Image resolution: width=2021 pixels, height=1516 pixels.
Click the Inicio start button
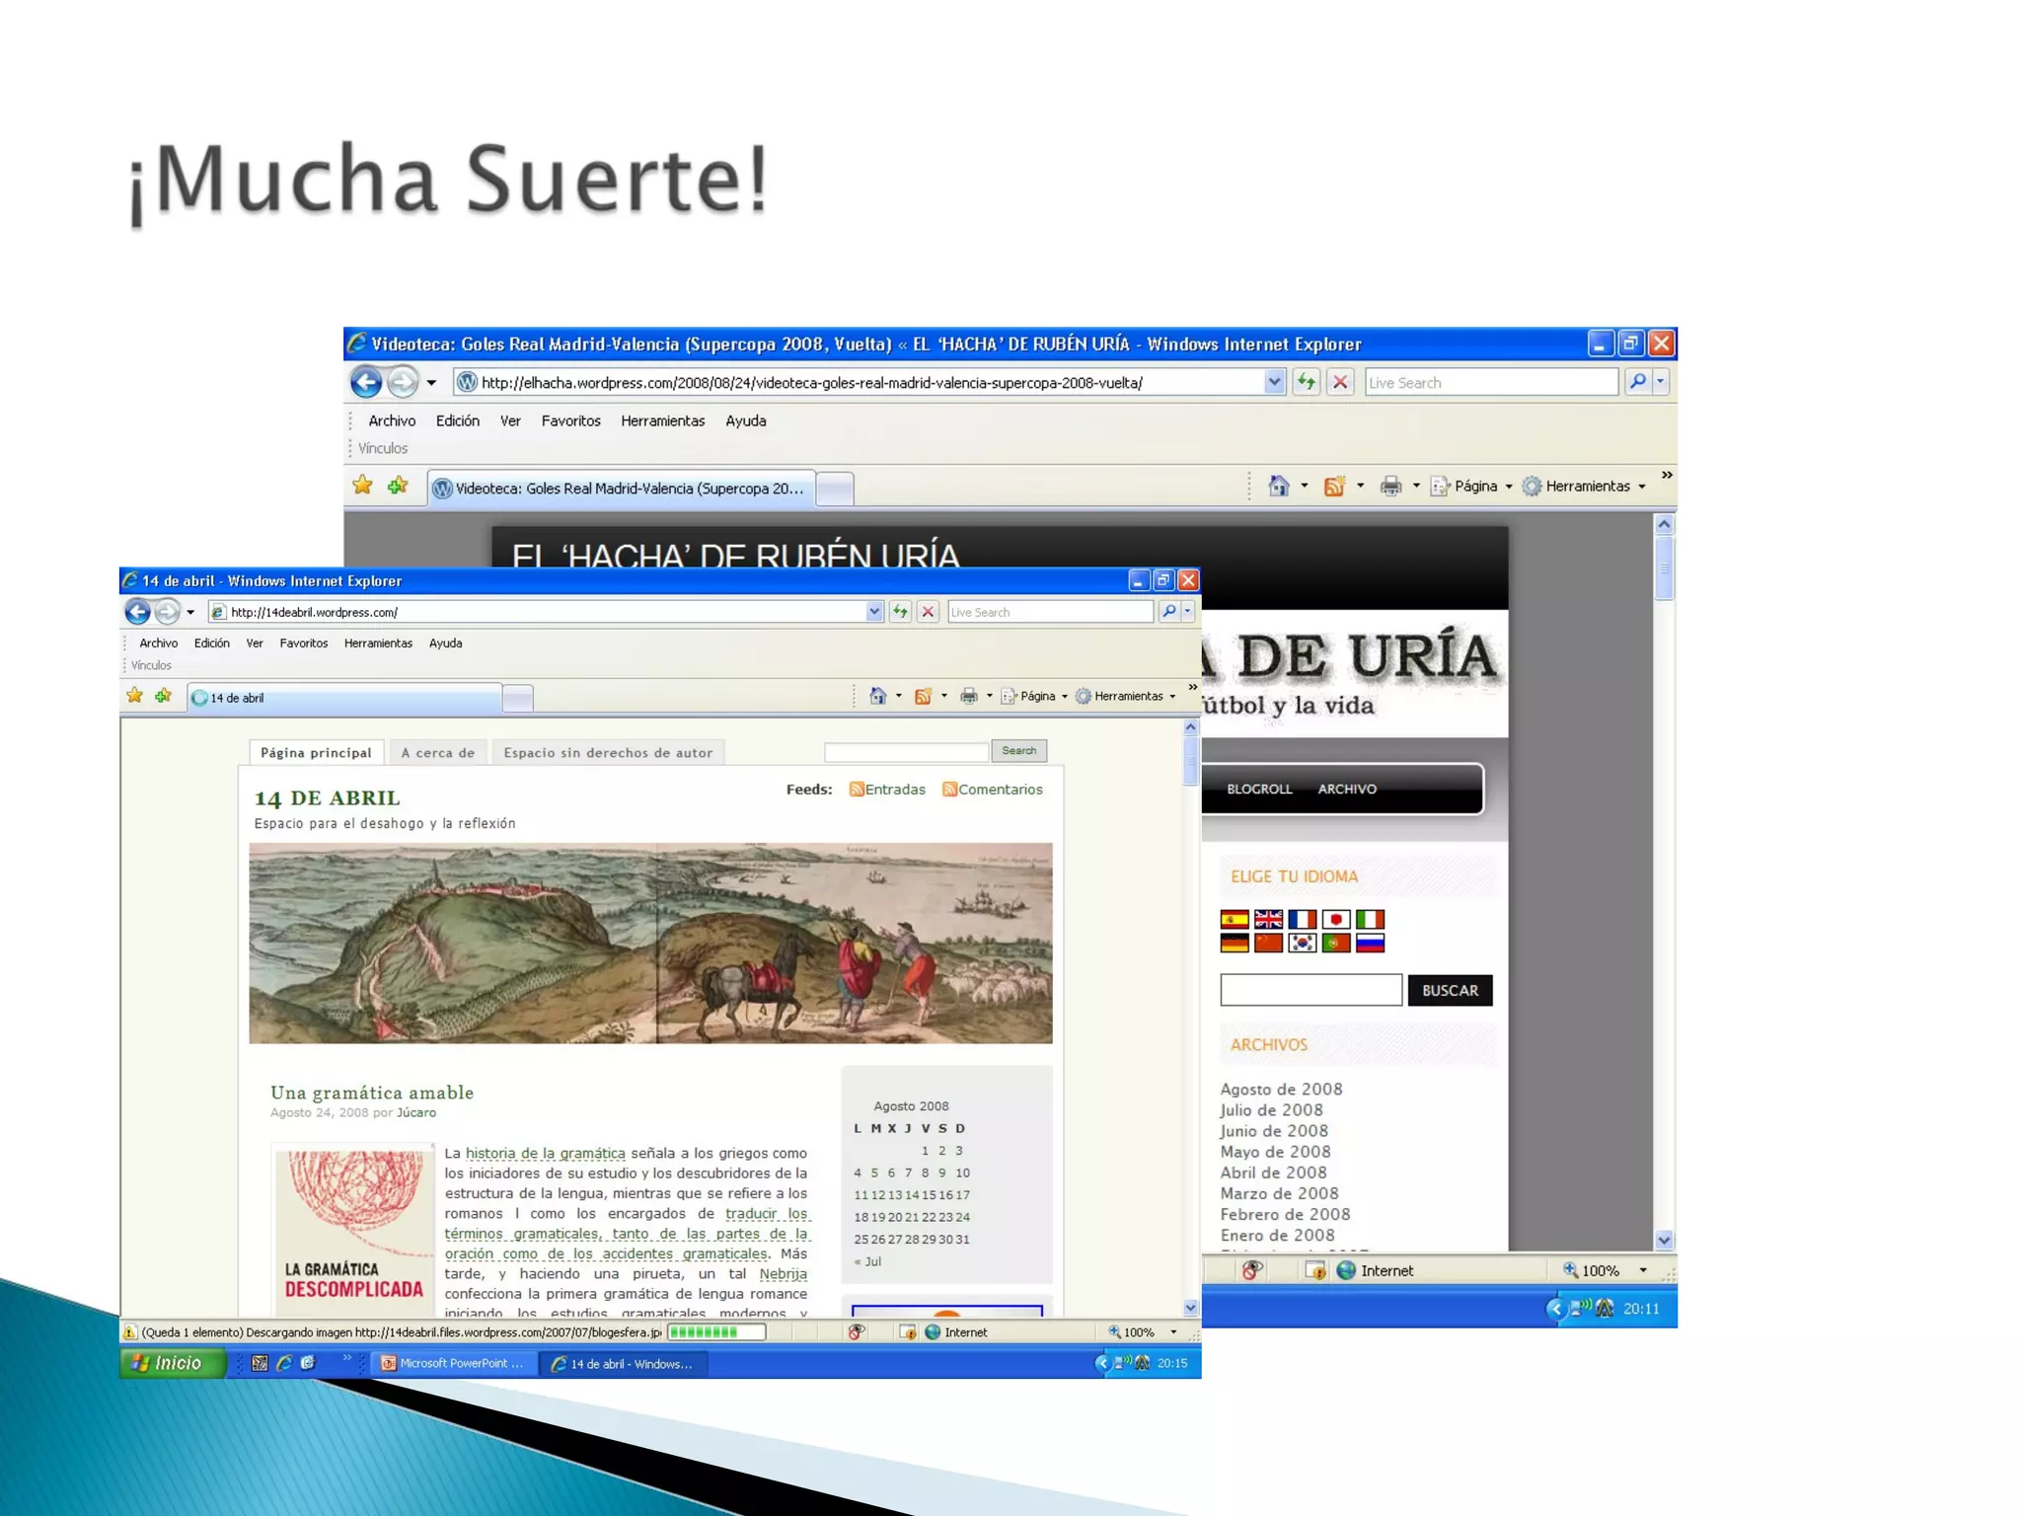point(173,1363)
